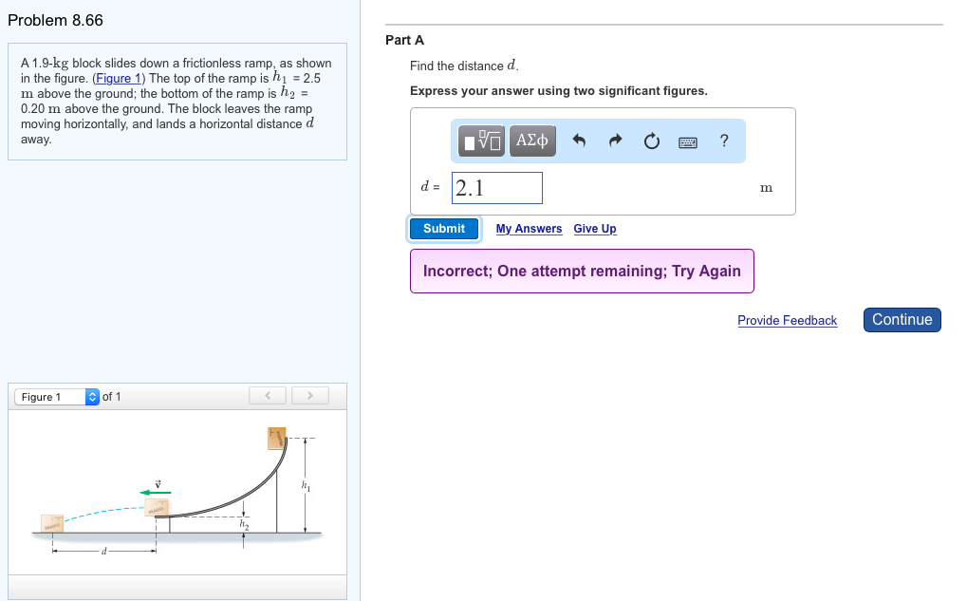Give Up on Part A
Viewport: 967px width, 601px height.
coord(594,229)
